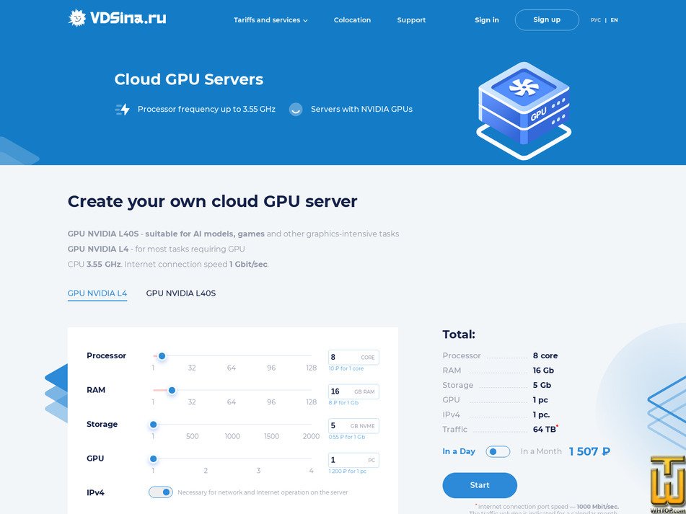Viewport: 686px width, 514px height.
Task: Click the '64 TB' traffic value
Action: [545, 429]
